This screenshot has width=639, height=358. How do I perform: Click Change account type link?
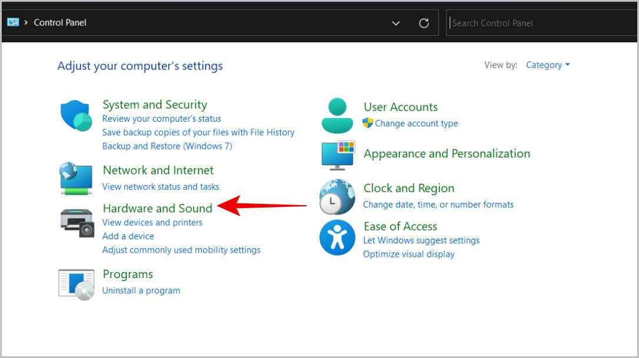[416, 123]
